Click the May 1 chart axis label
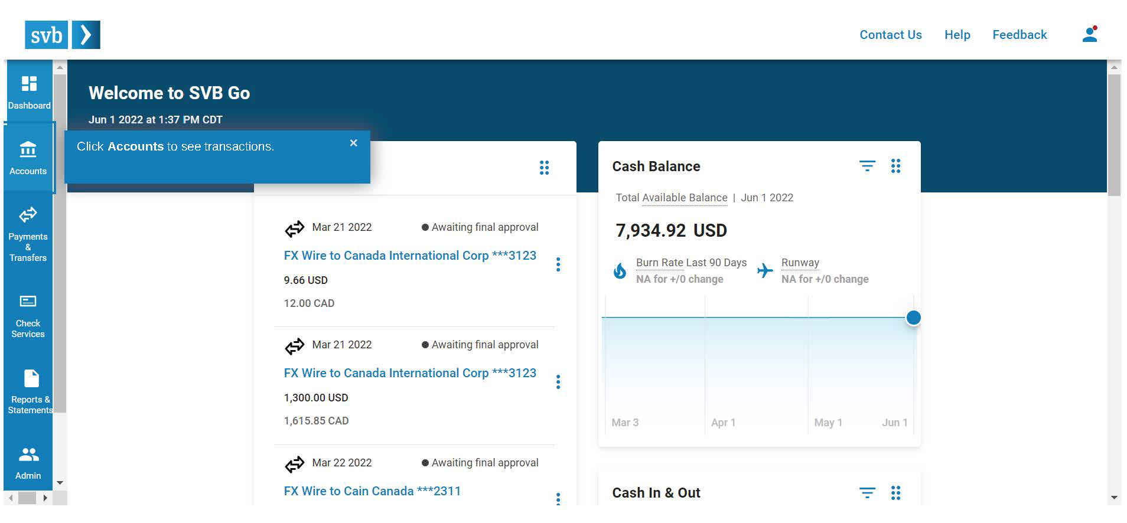This screenshot has width=1127, height=523. pos(828,423)
